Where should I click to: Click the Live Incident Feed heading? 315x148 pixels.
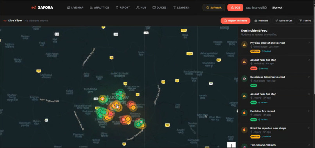(254, 31)
